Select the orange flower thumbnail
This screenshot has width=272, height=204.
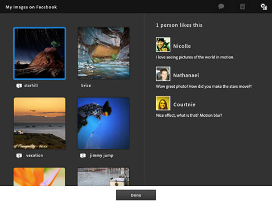coord(40,176)
